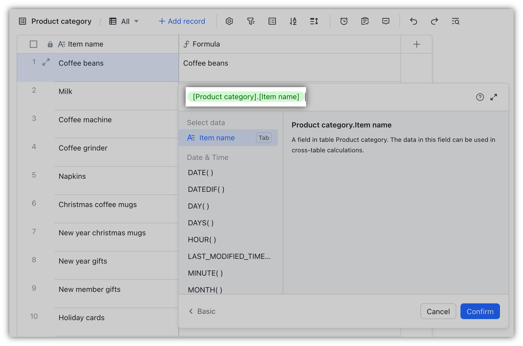This screenshot has height=346, width=523.
Task: Click the lock icon on Item name
Action: point(50,44)
